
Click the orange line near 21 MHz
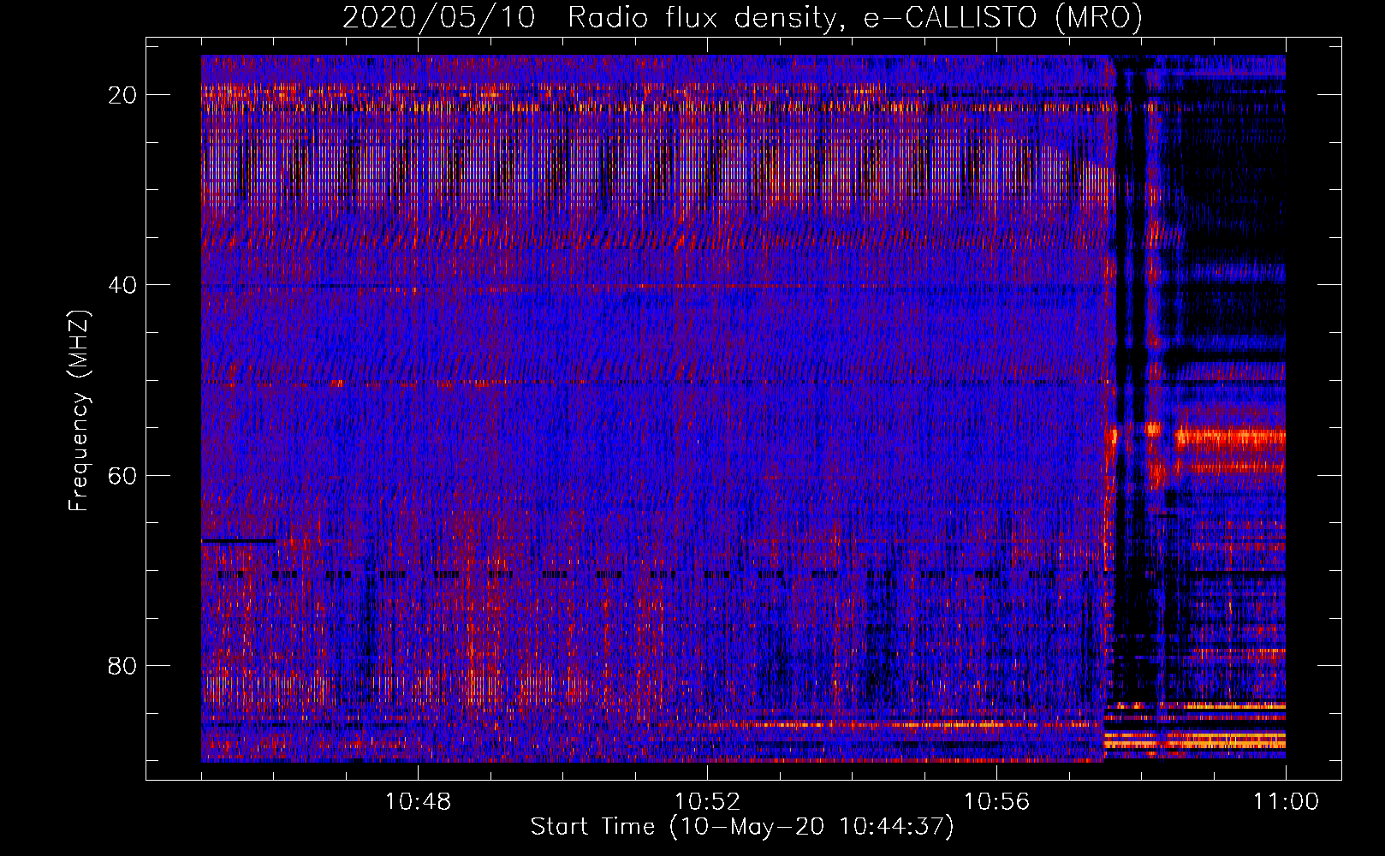[651, 108]
